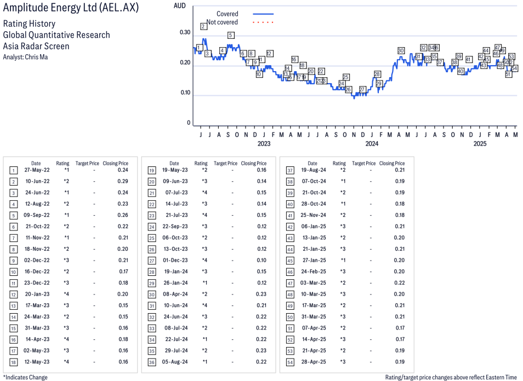Select chart marker 4 on the price chart
This screenshot has height=381, width=523.
pos(223,50)
